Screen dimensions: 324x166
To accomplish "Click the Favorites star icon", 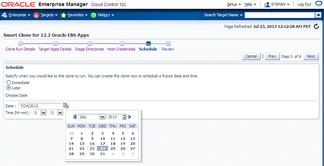I will tap(64, 15).
